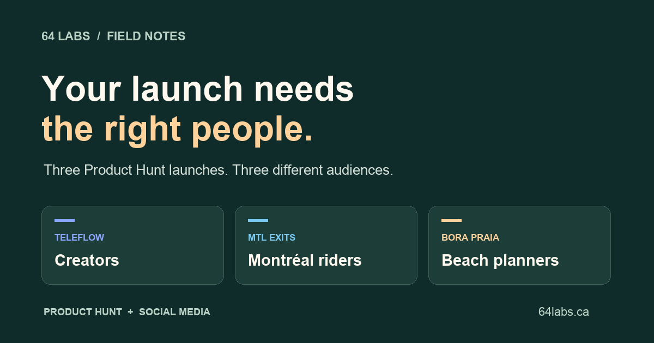Click the SOCIAL MEDIA footer tag

tap(174, 312)
